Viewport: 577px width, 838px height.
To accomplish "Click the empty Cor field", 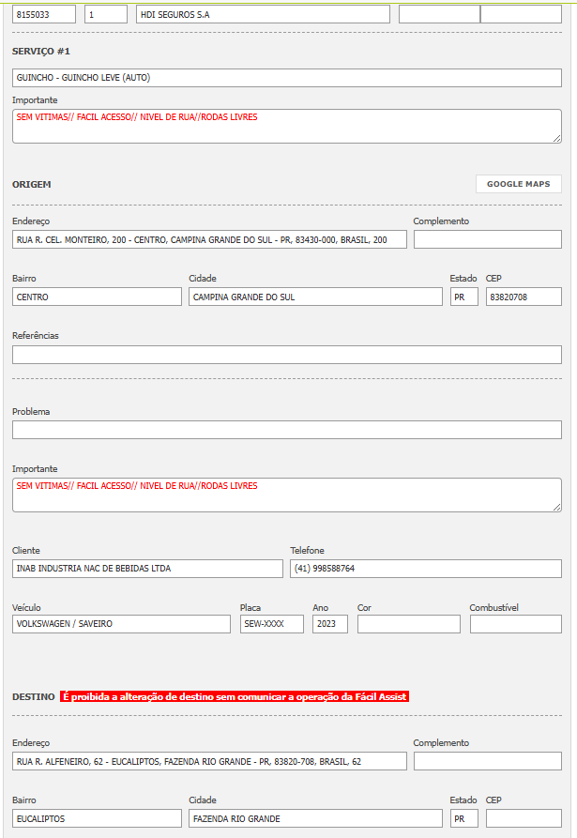I will (409, 624).
